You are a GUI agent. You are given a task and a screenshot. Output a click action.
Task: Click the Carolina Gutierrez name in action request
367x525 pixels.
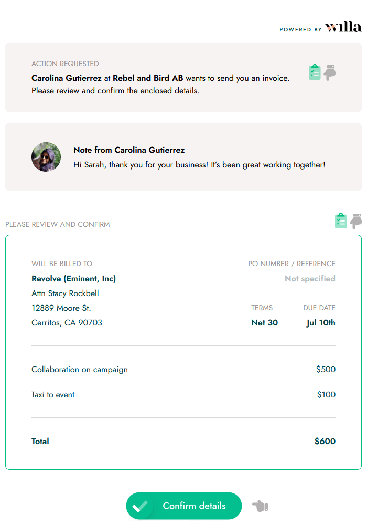tap(67, 78)
